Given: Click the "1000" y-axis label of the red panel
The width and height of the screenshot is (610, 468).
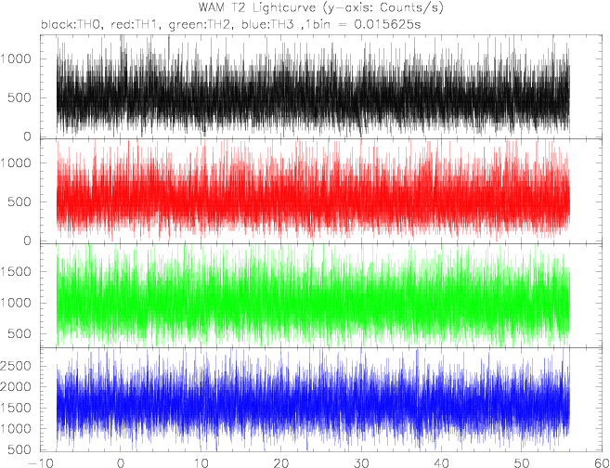Looking at the screenshot, I should pos(18,163).
